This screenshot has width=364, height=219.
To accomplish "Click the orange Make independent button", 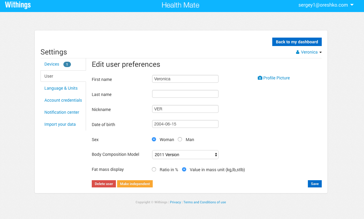I will pos(135,184).
